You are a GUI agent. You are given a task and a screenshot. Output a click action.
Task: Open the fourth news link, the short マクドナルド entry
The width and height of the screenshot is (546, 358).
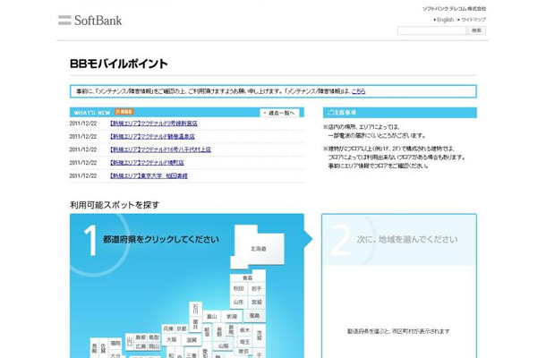(147, 163)
